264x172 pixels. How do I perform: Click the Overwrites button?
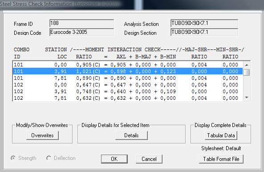[x=42, y=135]
